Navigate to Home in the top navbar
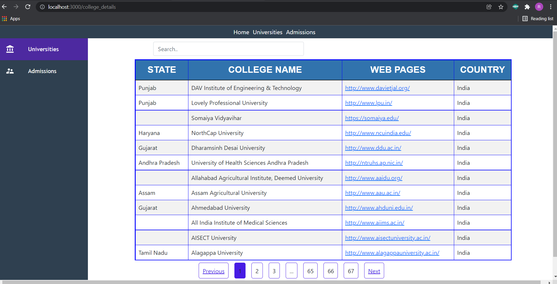 point(241,32)
